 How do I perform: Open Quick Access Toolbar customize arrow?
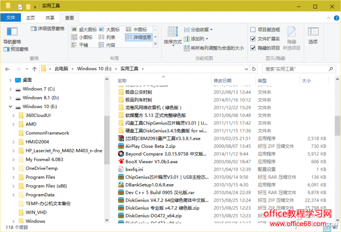click(35, 7)
